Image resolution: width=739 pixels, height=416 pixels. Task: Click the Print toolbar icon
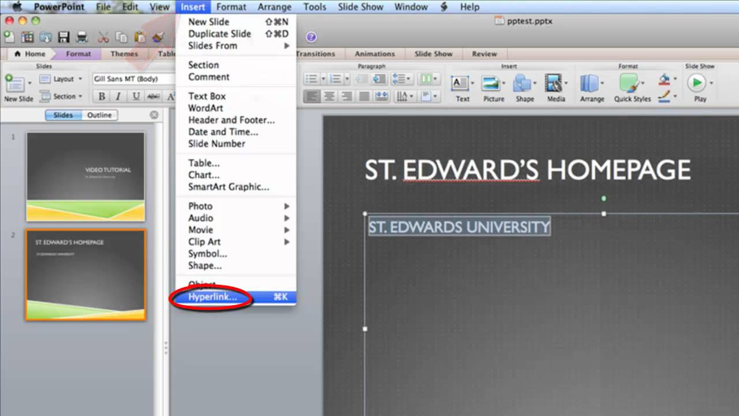tap(82, 38)
